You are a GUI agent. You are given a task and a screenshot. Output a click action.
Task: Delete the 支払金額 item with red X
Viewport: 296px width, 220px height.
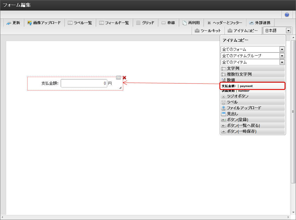tap(124, 77)
